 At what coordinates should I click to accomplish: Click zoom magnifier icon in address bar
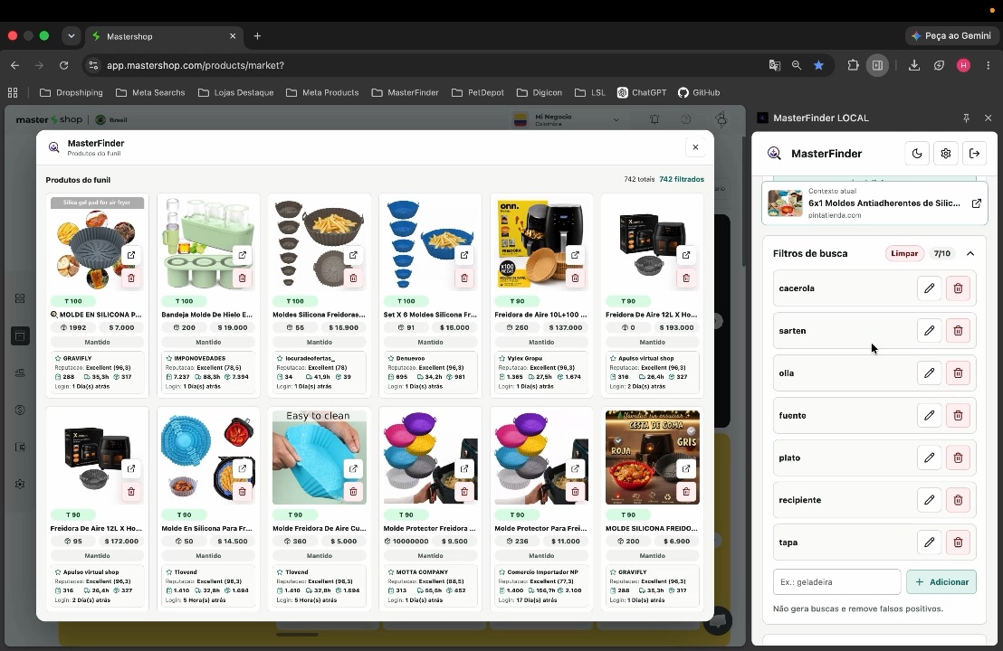coord(797,65)
